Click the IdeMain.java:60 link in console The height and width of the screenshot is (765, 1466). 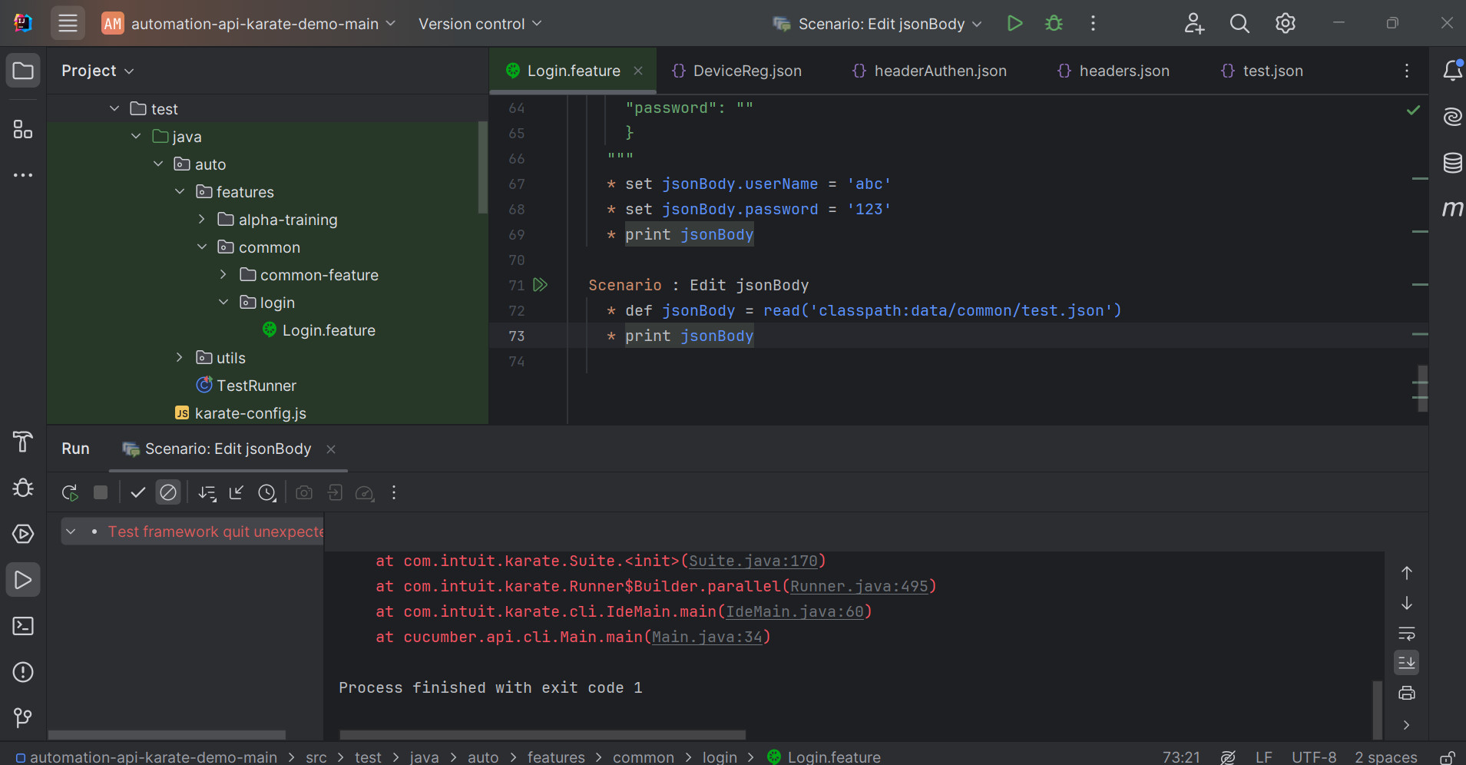pos(795,612)
